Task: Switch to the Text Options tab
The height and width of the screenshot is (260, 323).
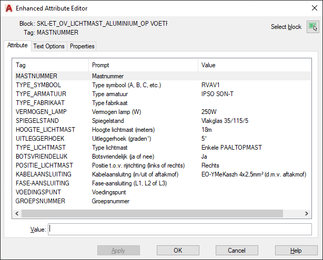Action: (49, 46)
